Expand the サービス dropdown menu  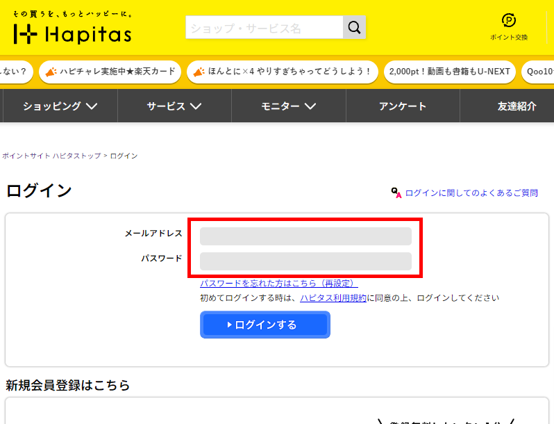point(174,106)
